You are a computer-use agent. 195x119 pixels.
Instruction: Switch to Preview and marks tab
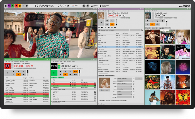109,76
